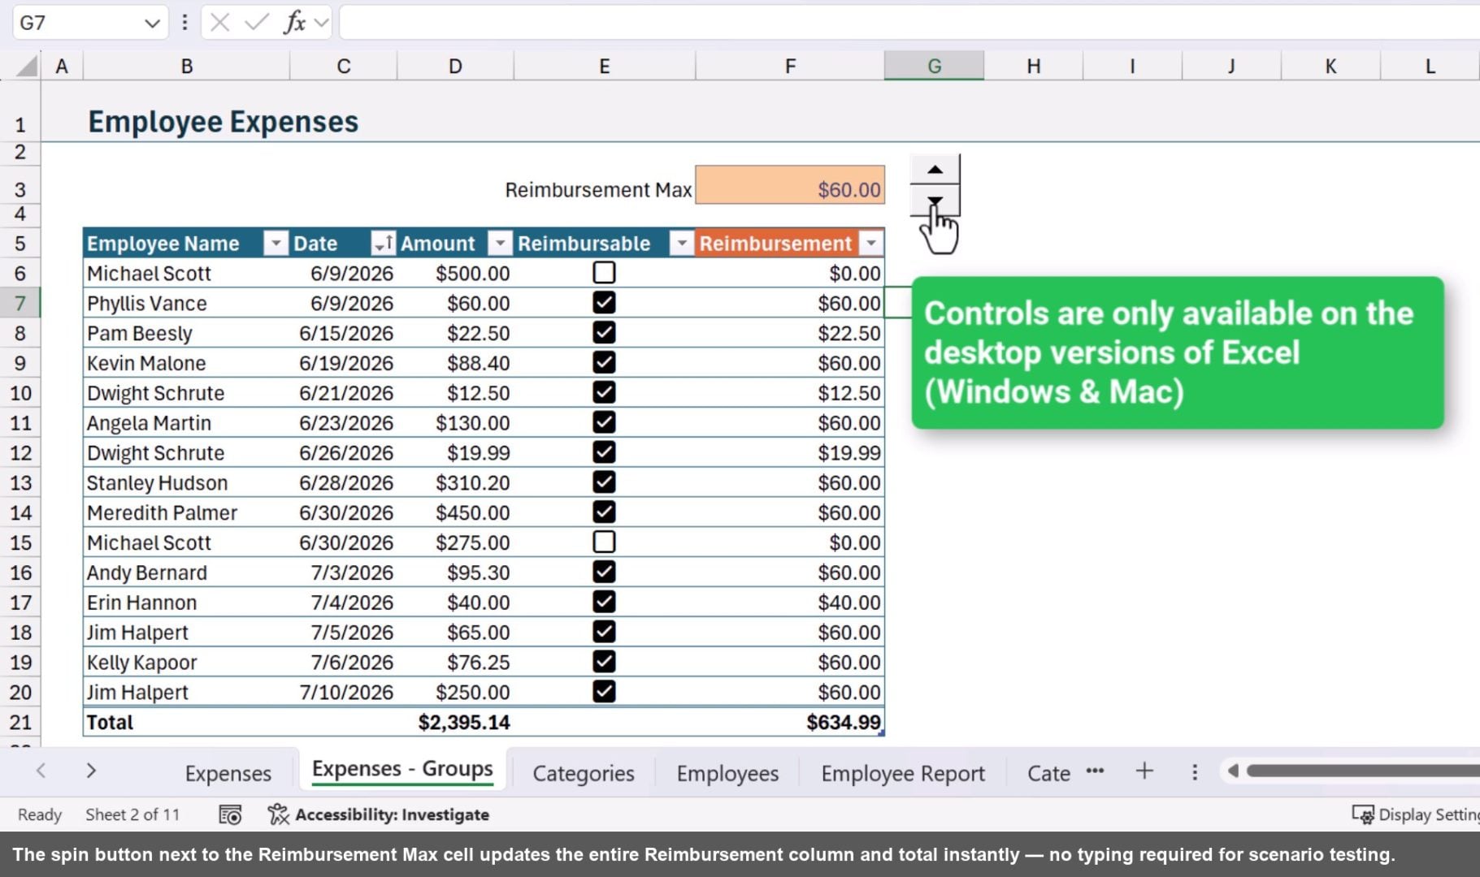Screen dimensions: 1480x877
Task: Expand the Name Box dropdown arrow
Action: coord(152,23)
